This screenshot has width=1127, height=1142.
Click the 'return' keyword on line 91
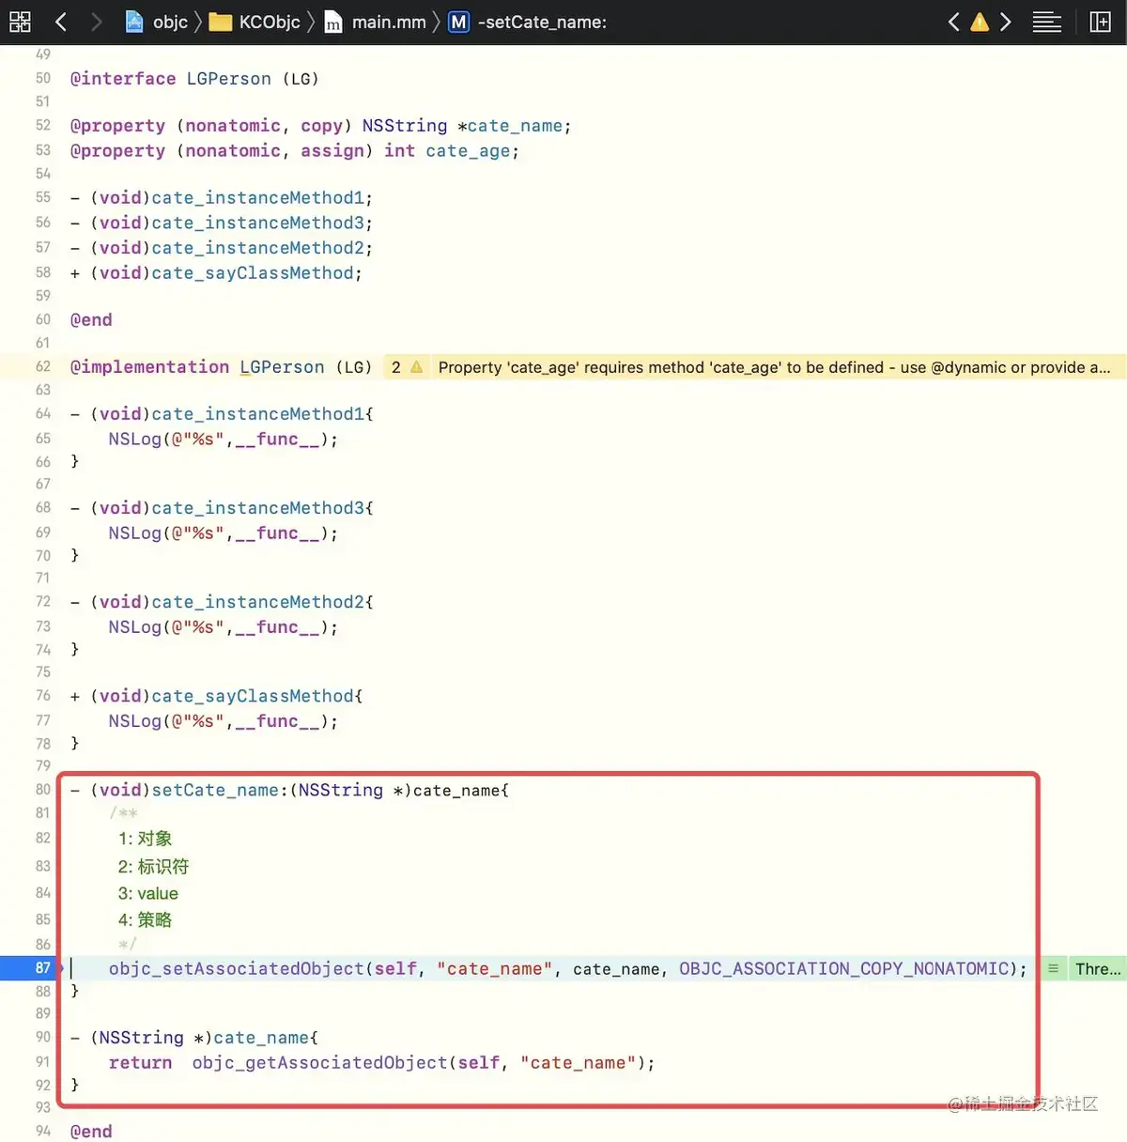[140, 1063]
